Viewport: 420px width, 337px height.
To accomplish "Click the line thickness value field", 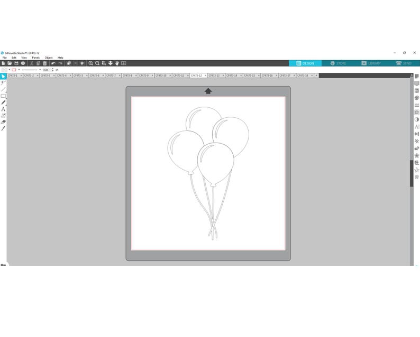I will (x=47, y=70).
